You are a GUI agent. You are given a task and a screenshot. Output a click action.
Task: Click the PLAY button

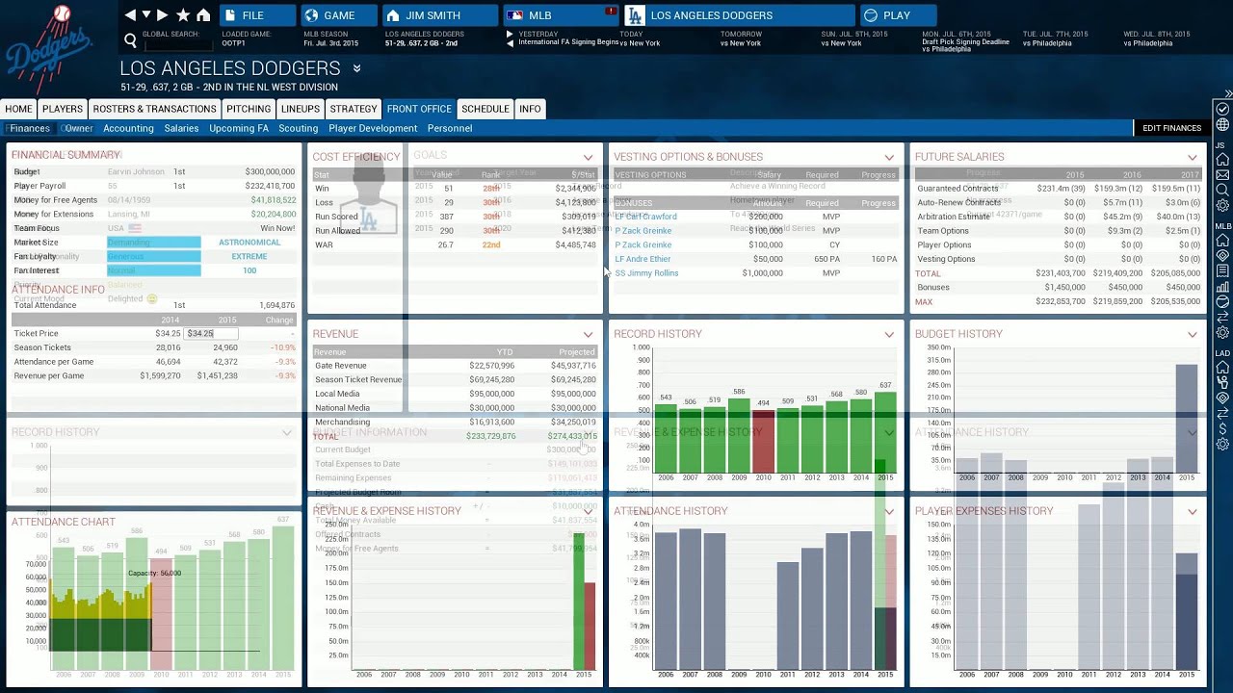[898, 15]
